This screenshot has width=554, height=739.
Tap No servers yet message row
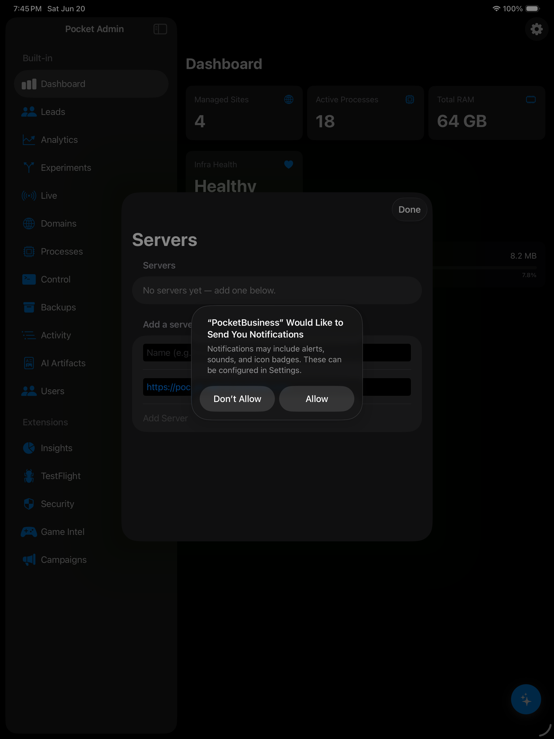point(277,290)
